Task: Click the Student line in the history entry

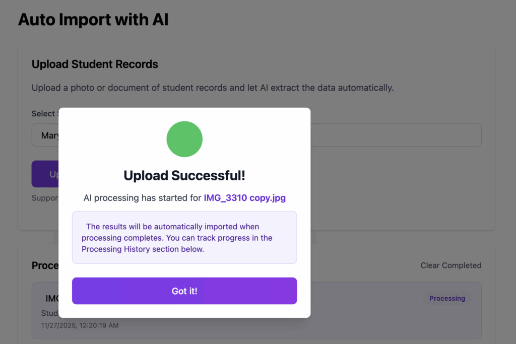Action: pyautogui.click(x=49, y=313)
